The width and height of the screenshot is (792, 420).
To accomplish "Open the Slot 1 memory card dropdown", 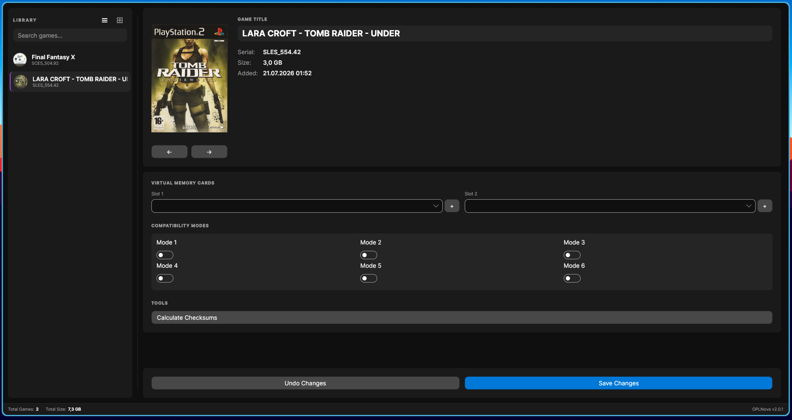I will 297,206.
